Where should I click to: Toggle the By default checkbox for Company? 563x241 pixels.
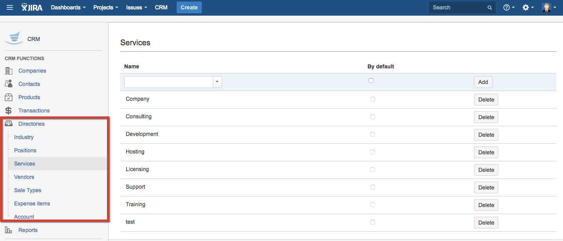click(x=373, y=99)
